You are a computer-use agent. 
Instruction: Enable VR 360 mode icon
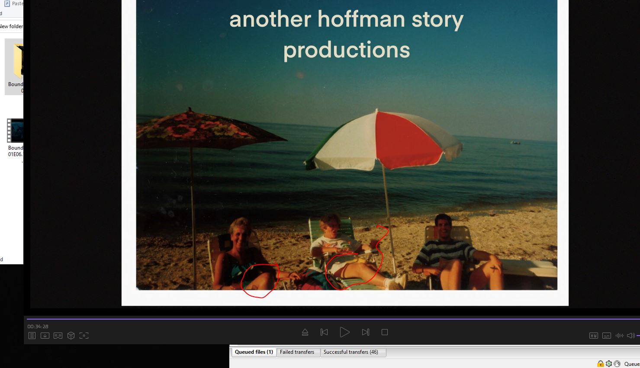click(x=58, y=336)
